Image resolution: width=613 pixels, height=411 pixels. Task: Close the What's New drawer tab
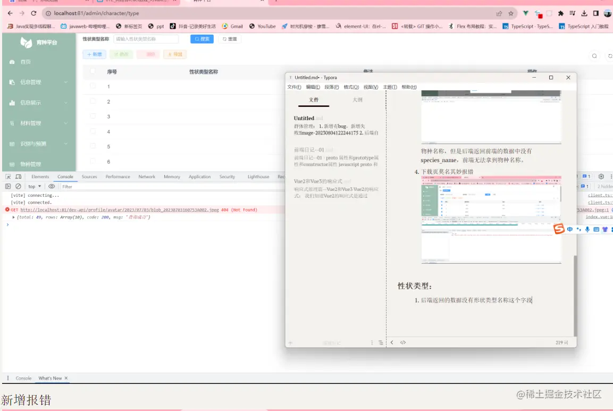coord(66,378)
